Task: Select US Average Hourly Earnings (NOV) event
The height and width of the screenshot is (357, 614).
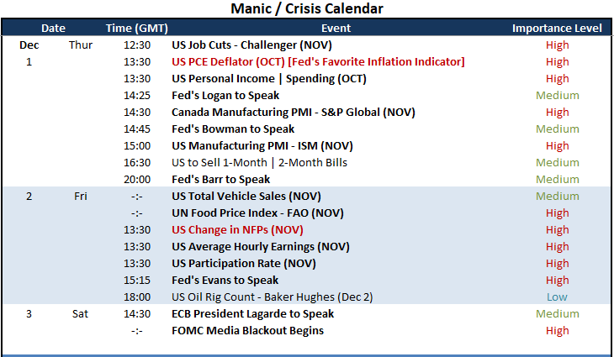Action: coord(261,247)
